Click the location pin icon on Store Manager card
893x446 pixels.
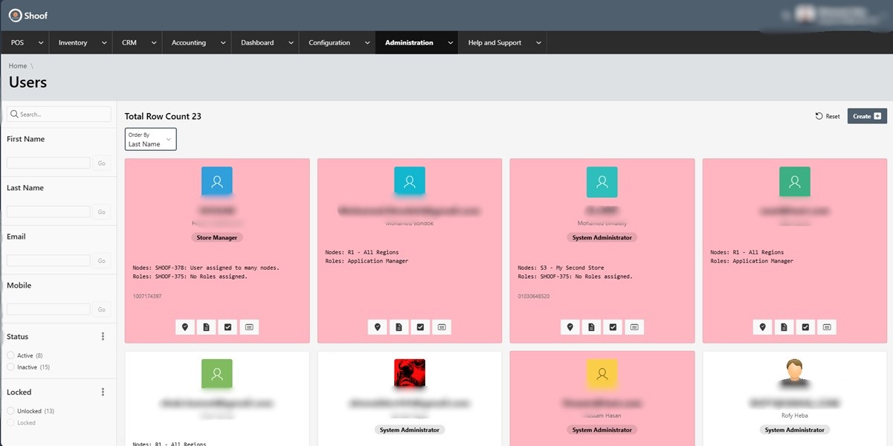click(185, 327)
